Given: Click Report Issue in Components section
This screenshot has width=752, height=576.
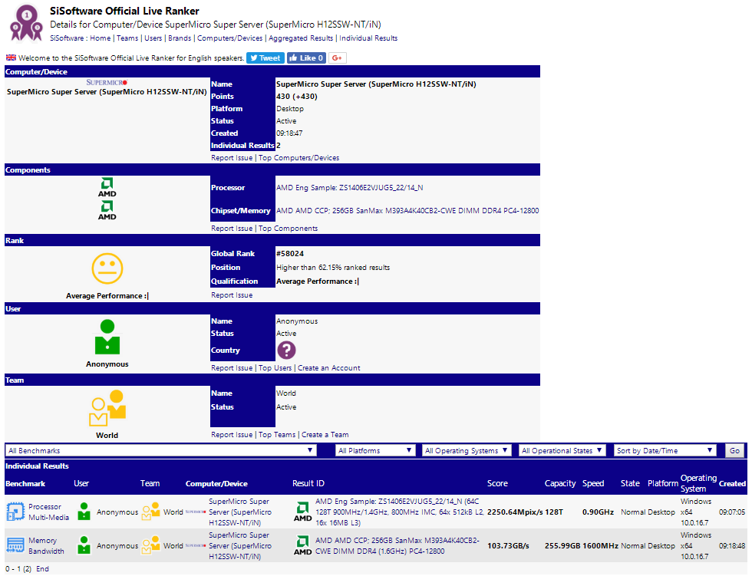Looking at the screenshot, I should click(x=232, y=228).
